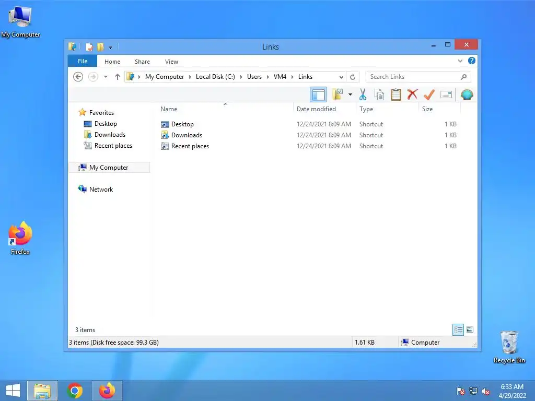Open the Customize Quick Access Toolbar dropdown
The height and width of the screenshot is (401, 535).
point(111,47)
